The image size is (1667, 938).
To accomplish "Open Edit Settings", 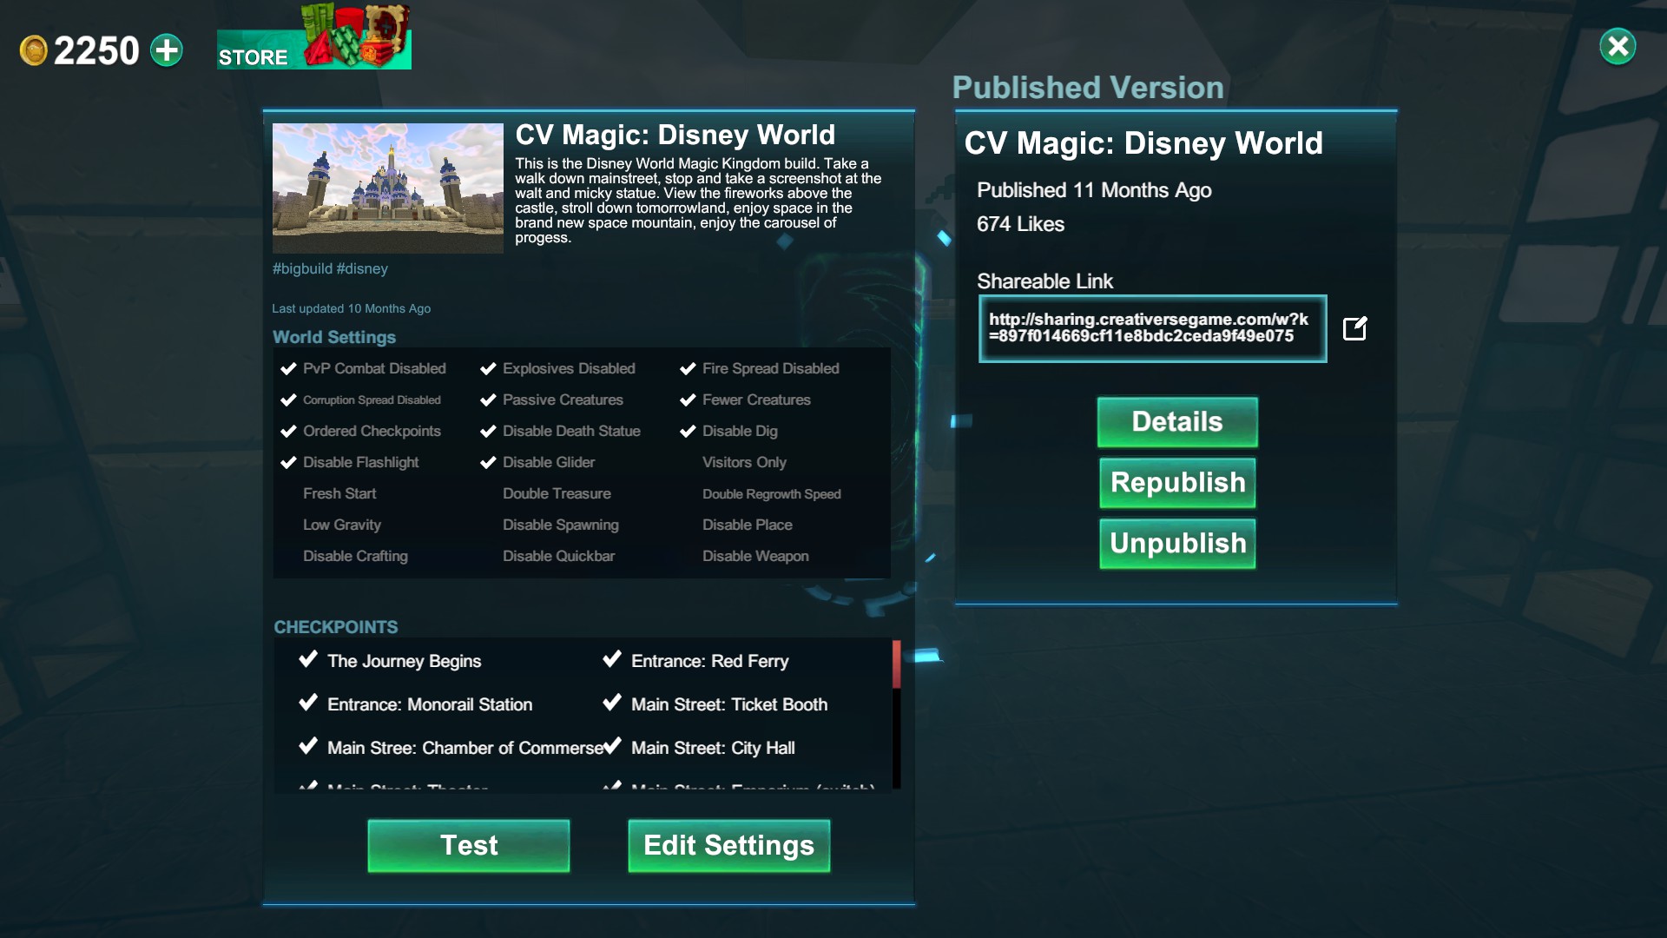I will pyautogui.click(x=728, y=845).
